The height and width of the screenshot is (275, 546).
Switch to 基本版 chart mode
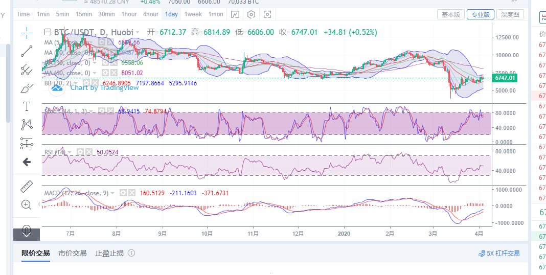[x=451, y=14]
